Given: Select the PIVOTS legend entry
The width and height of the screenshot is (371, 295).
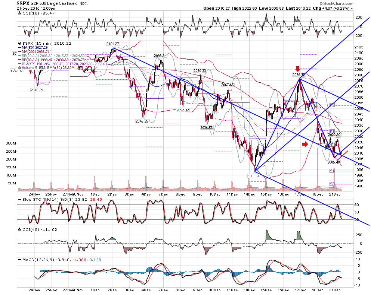Looking at the screenshot, I should 63,64.
